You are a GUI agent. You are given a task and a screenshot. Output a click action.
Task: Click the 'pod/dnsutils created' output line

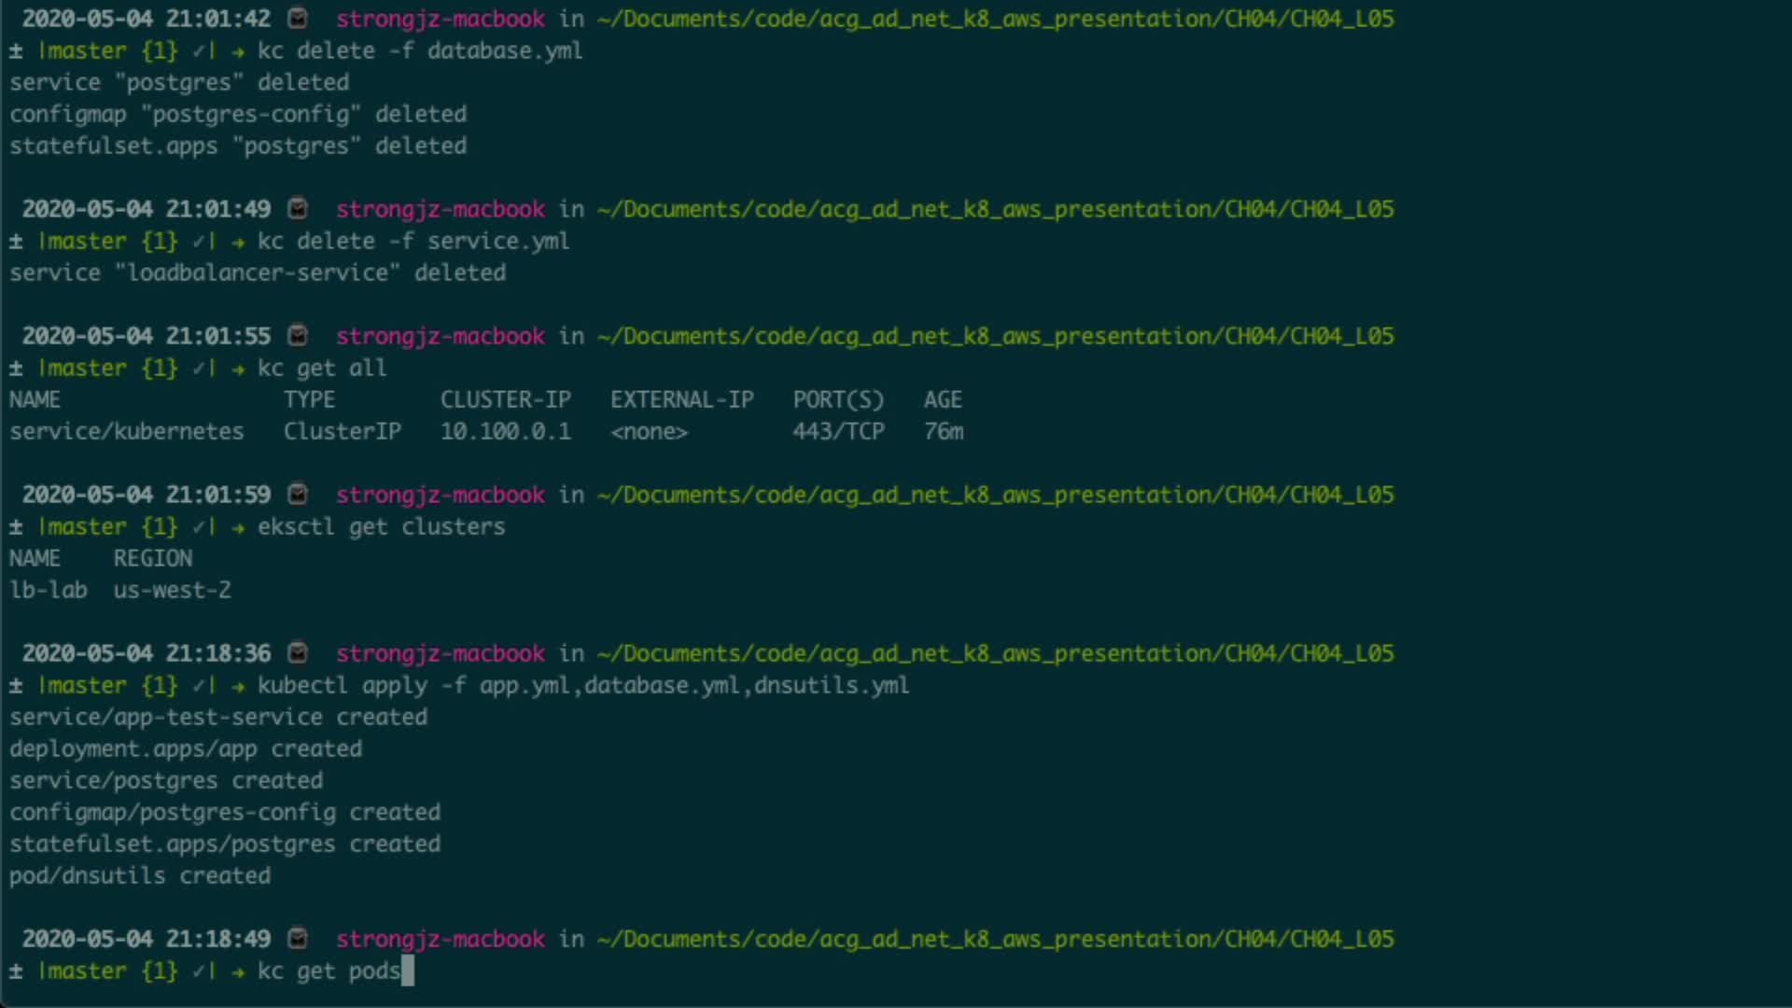(x=140, y=876)
